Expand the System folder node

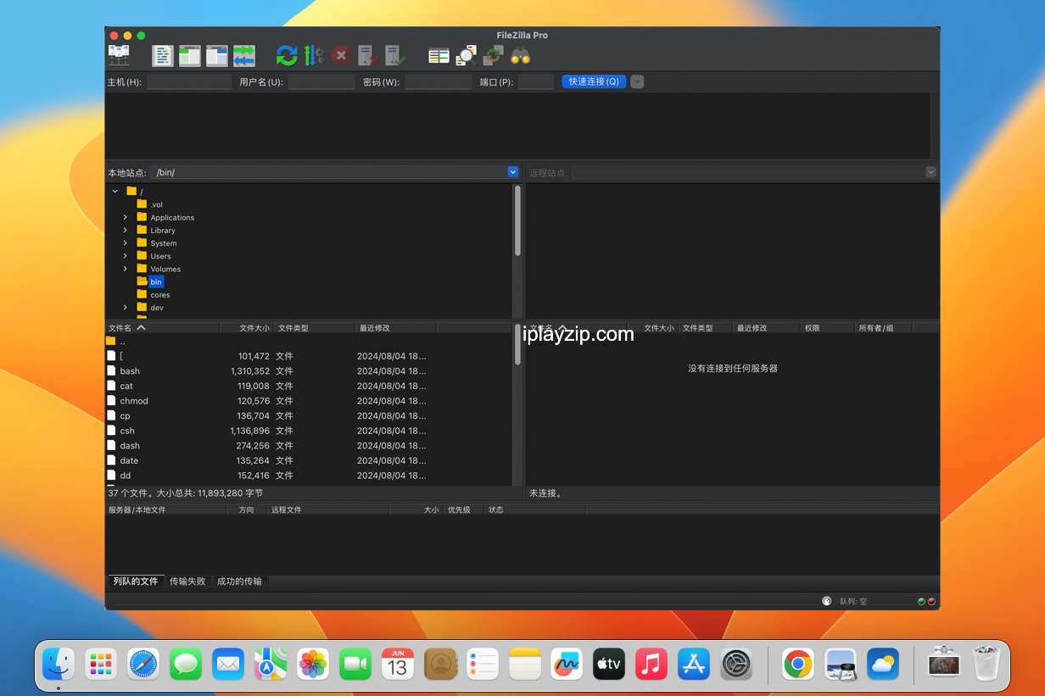[x=126, y=242]
